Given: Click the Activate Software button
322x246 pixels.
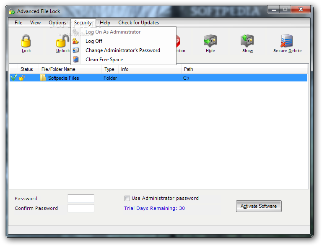Looking at the screenshot, I should coord(259,206).
